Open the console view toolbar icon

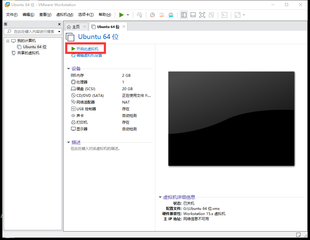(224, 15)
